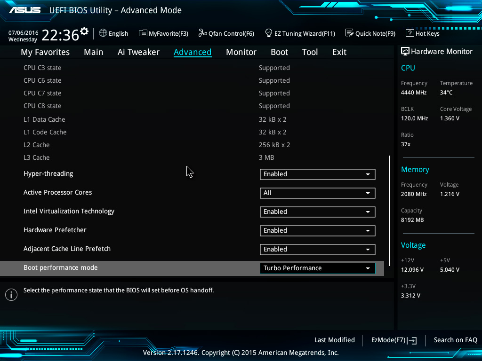The width and height of the screenshot is (482, 361).
Task: Open MyFavorite(F3) folder icon
Action: (143, 33)
